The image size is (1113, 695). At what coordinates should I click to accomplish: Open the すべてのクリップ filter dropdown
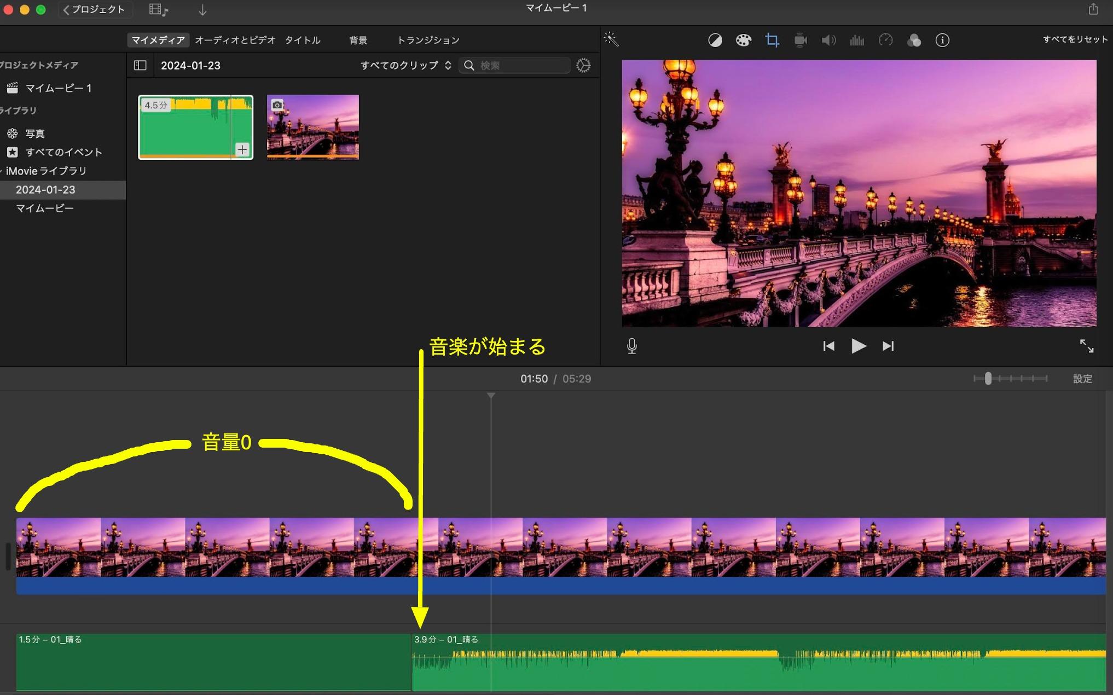405,65
